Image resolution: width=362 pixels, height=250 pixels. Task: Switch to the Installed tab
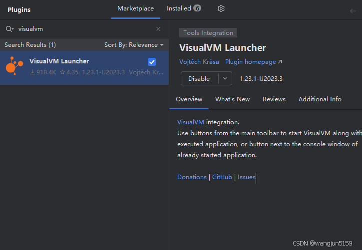click(x=184, y=8)
